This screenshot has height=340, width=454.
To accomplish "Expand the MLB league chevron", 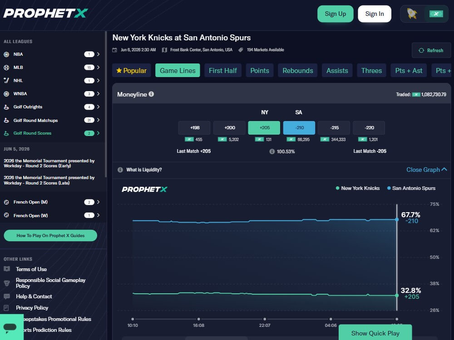I will point(99,68).
